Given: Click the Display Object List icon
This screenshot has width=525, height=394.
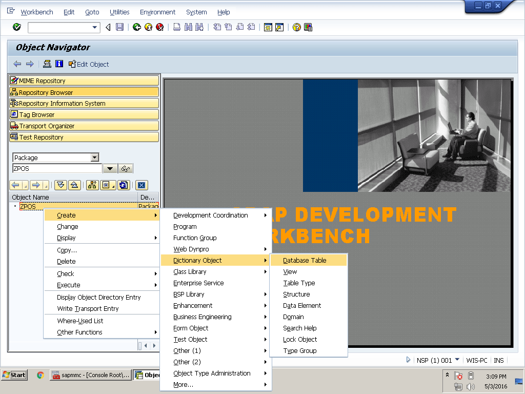Looking at the screenshot, I should pyautogui.click(x=47, y=64).
